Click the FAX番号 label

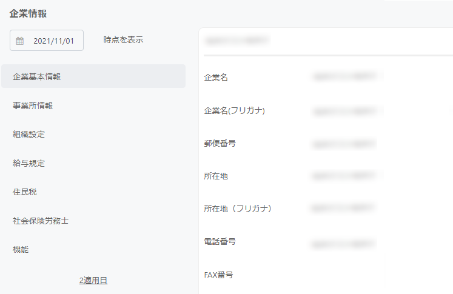(218, 275)
